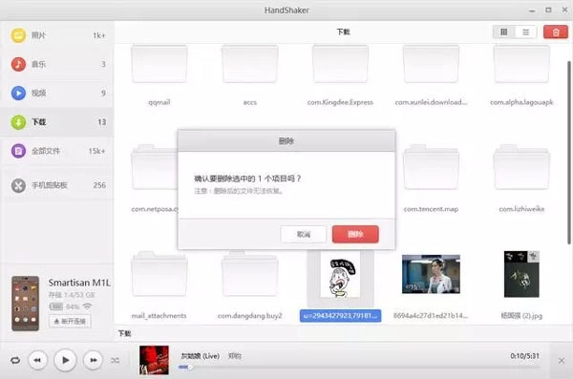Toggle shuffle playback in the player

point(116,360)
